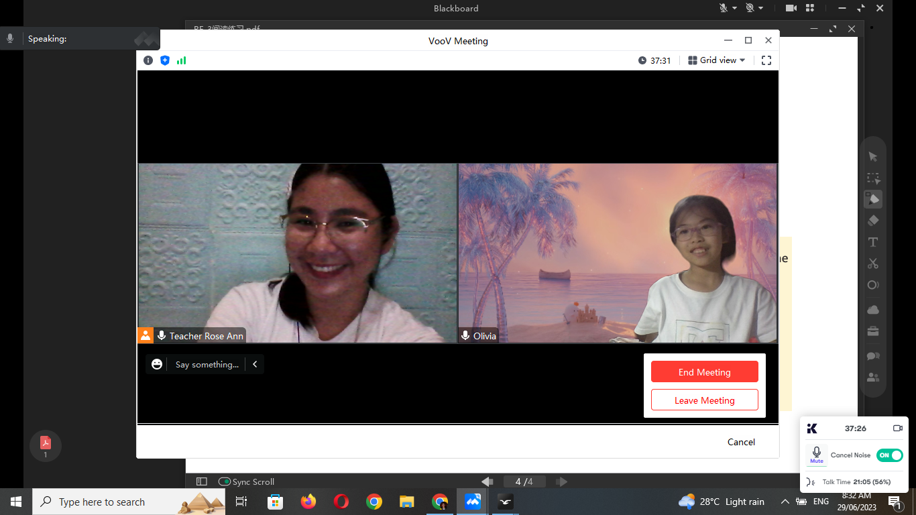The width and height of the screenshot is (916, 515).
Task: Click the Olivia name label
Action: point(485,336)
